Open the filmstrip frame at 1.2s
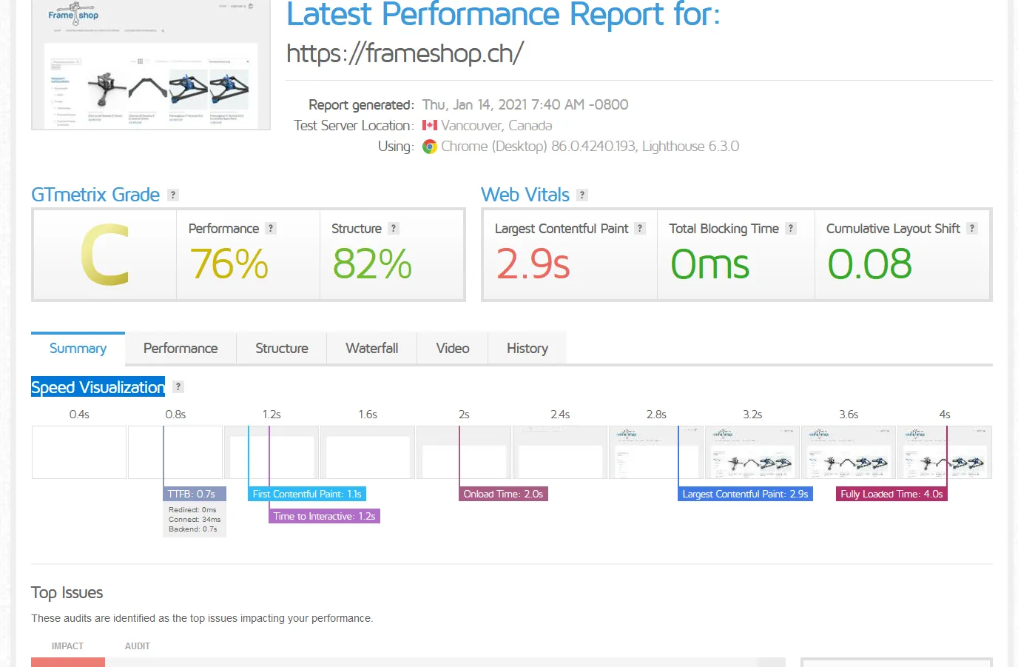Image resolution: width=1018 pixels, height=667 pixels. pyautogui.click(x=272, y=452)
